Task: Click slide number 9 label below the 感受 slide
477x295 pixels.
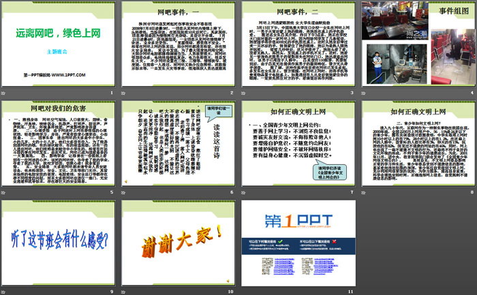Action: pyautogui.click(x=112, y=292)
